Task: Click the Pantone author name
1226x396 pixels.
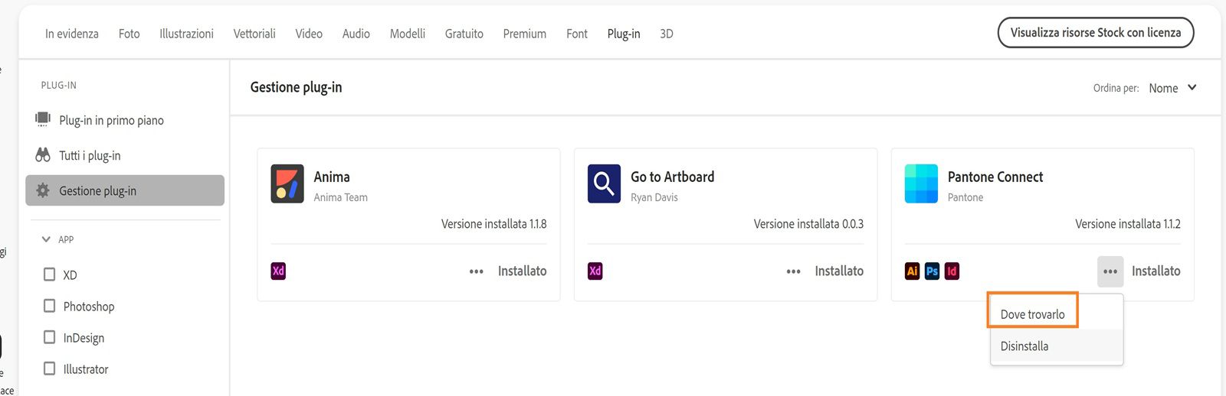Action: (x=965, y=197)
